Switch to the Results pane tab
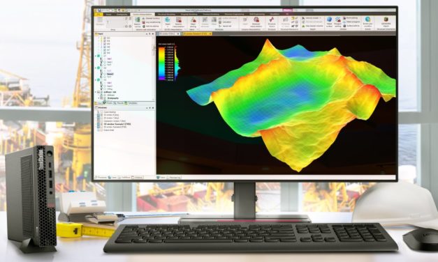438x262 pixels. pos(119,103)
